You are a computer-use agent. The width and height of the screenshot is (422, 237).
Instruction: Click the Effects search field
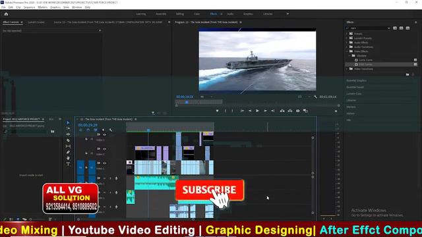[369, 28]
